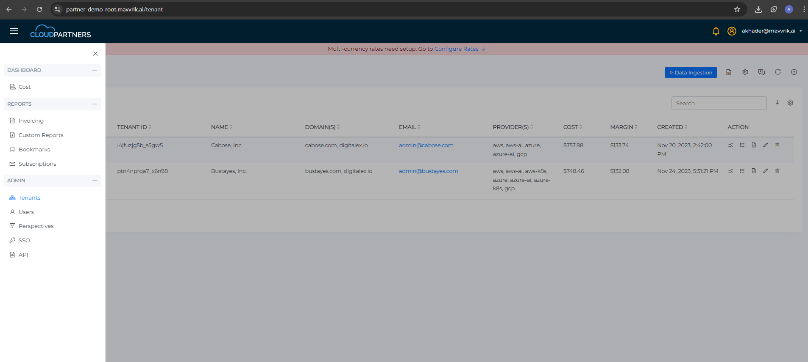
Task: Open list view icon for Cabose row
Action: coord(742,145)
